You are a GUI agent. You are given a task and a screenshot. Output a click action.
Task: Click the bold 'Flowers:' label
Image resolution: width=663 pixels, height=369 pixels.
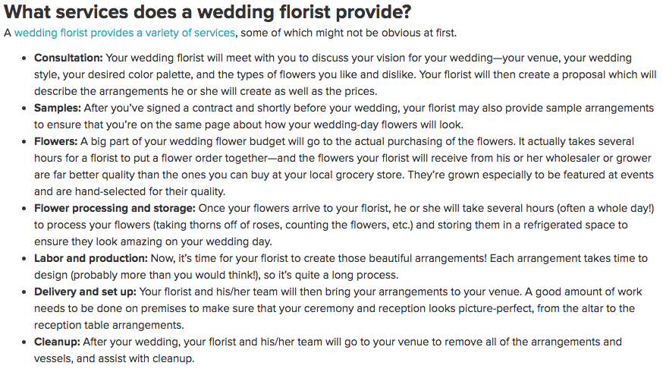[55, 142]
